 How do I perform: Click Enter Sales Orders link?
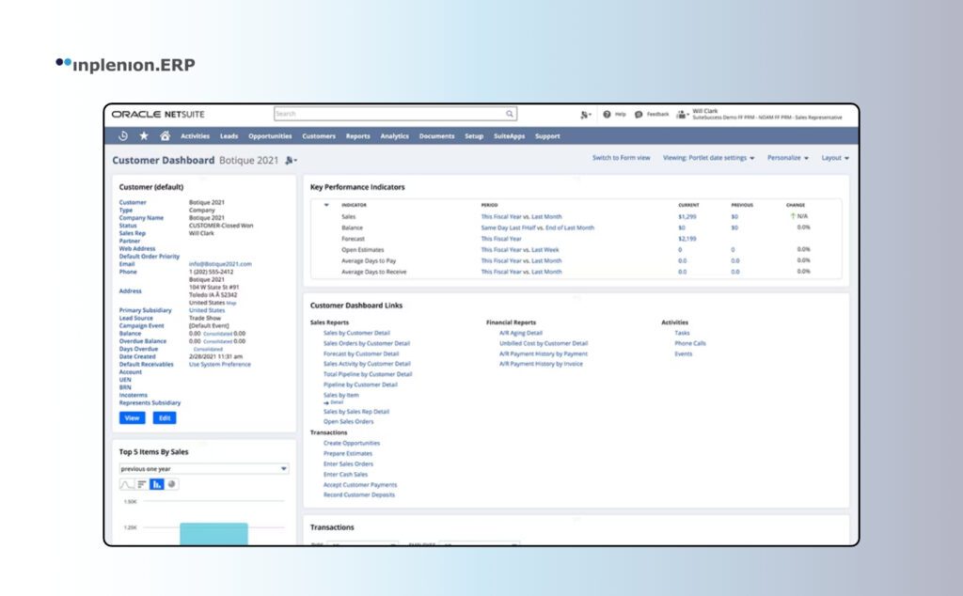coord(348,463)
